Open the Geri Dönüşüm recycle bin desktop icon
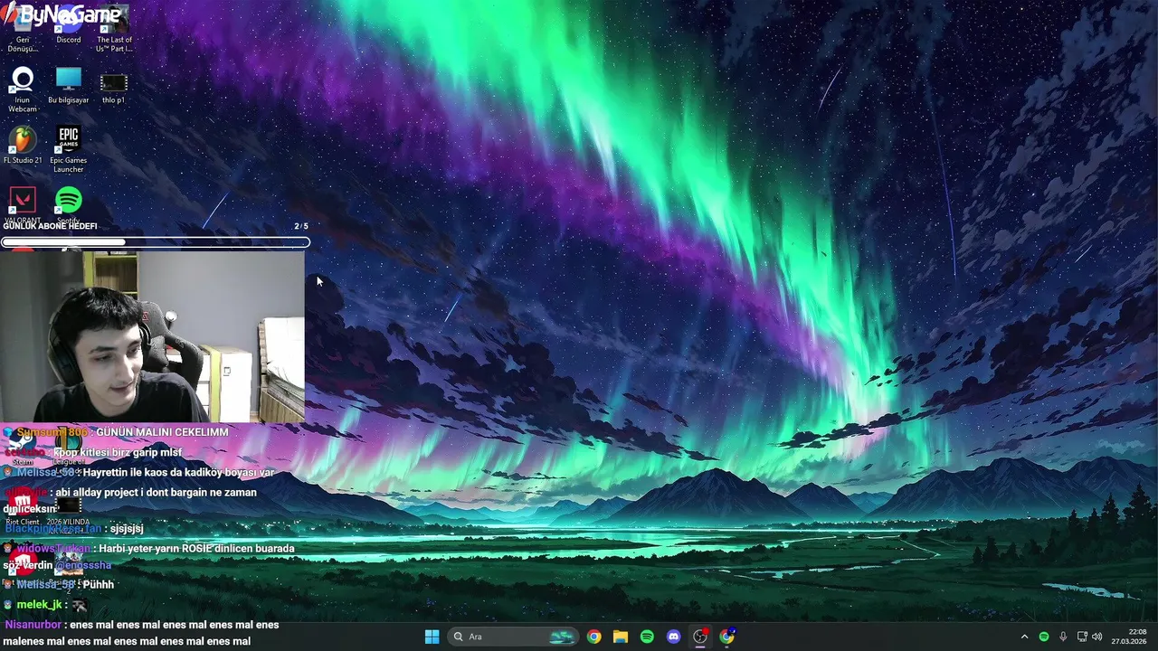This screenshot has width=1158, height=651. click(x=23, y=32)
